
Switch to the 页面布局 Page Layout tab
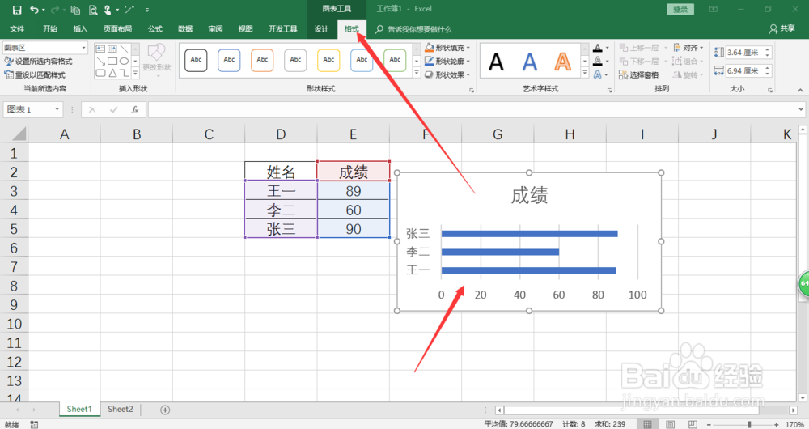[117, 29]
